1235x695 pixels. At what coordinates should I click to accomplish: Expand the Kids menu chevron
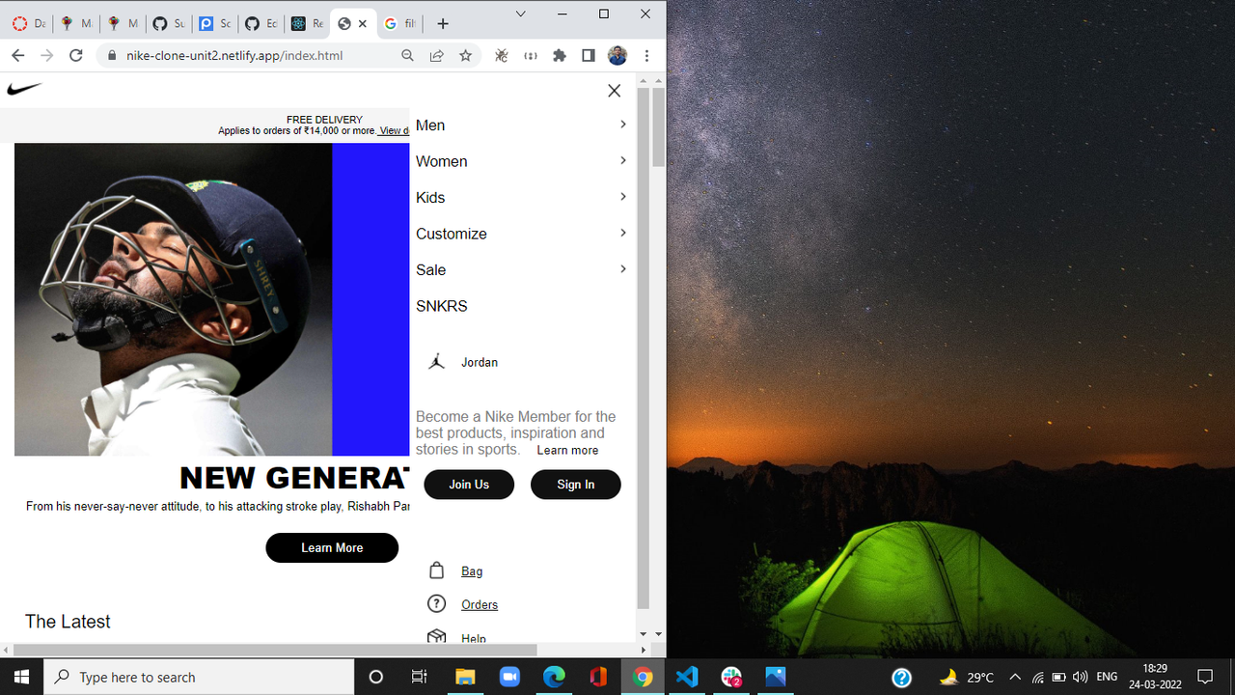point(623,197)
